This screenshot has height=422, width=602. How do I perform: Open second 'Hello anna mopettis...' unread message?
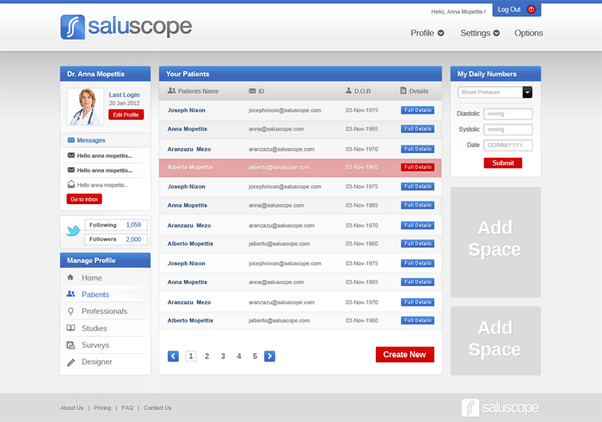pos(104,171)
